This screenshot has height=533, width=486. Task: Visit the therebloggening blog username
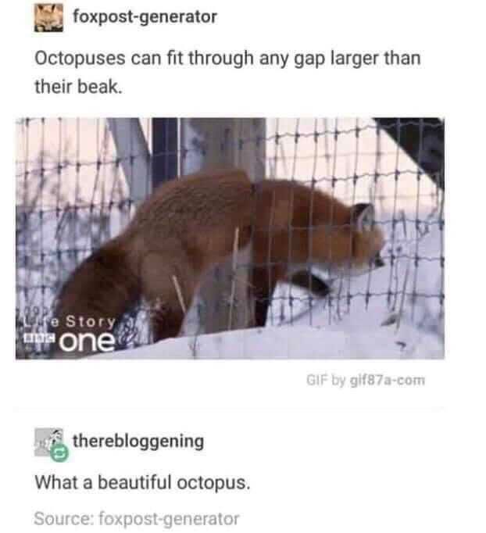point(138,442)
